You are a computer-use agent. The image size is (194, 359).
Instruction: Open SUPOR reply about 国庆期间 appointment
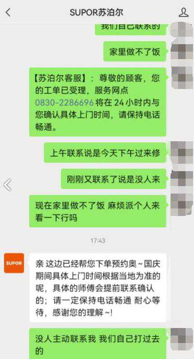pos(98,288)
